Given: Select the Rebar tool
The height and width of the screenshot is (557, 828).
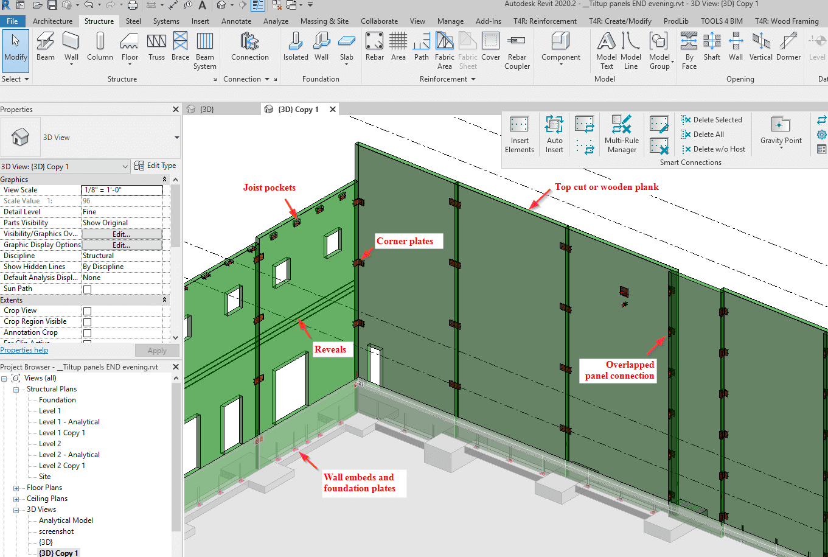Looking at the screenshot, I should 375,47.
